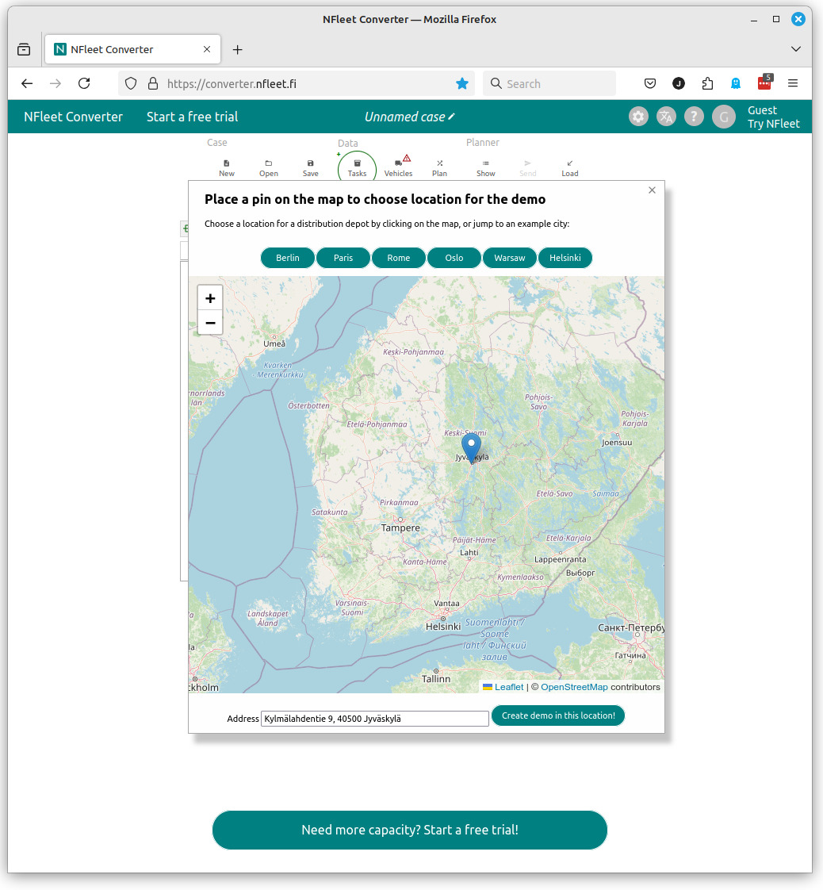Select the NFleet Converter browser tab
Screen dimensions: 823x890
tap(132, 49)
